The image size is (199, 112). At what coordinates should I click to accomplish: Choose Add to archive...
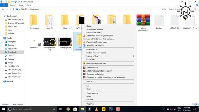(x=93, y=68)
